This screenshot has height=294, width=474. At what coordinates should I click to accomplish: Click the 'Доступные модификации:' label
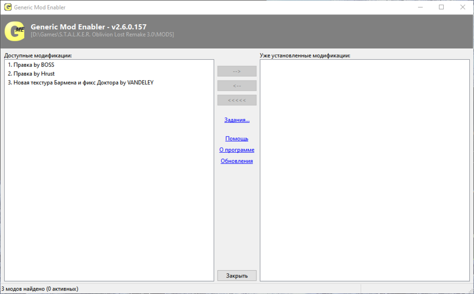[x=38, y=55]
